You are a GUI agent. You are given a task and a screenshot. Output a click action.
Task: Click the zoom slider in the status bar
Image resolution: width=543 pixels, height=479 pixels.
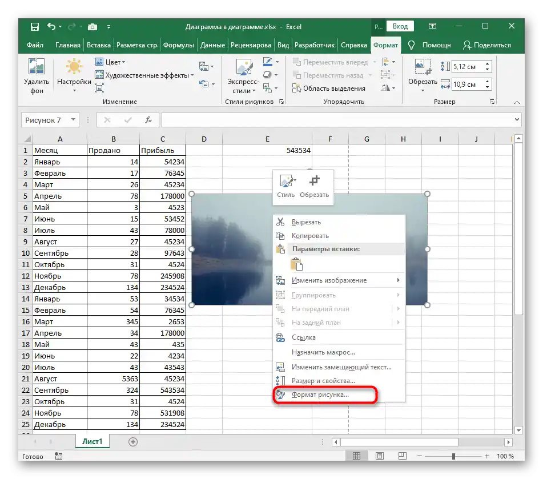tap(453, 456)
